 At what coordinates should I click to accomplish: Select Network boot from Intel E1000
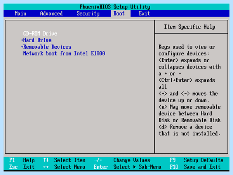point(64,53)
